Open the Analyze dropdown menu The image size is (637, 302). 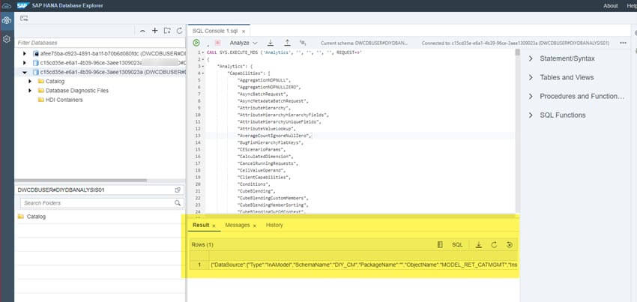point(244,43)
